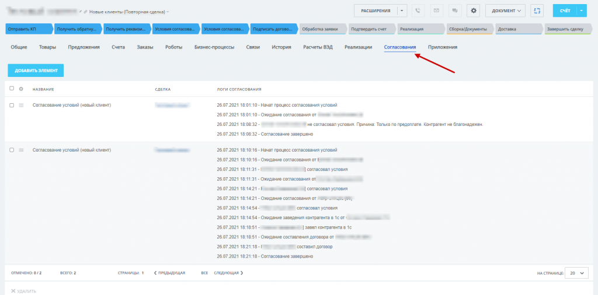Screen dimensions: 598x295
Task: Open the Документ dropdown
Action: point(505,10)
